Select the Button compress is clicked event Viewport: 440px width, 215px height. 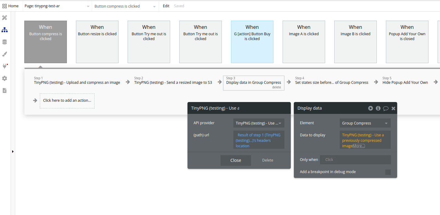pos(46,42)
